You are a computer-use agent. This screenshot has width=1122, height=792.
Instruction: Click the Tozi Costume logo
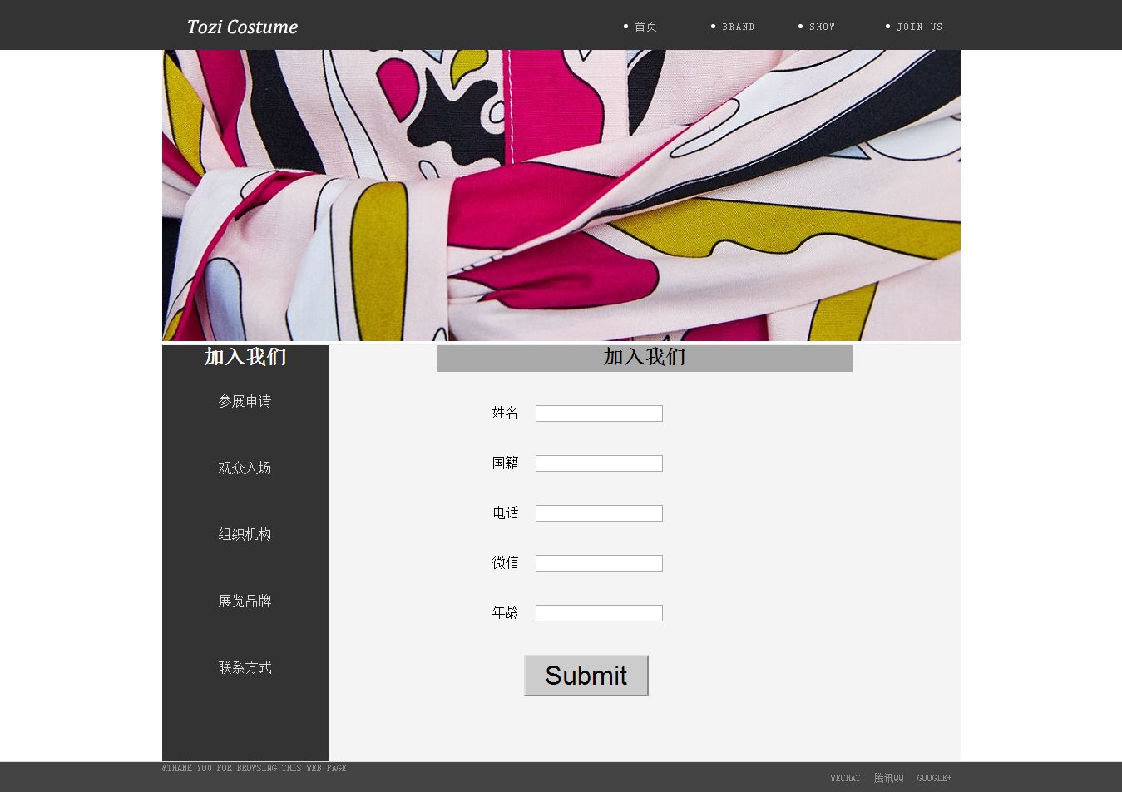click(x=242, y=27)
